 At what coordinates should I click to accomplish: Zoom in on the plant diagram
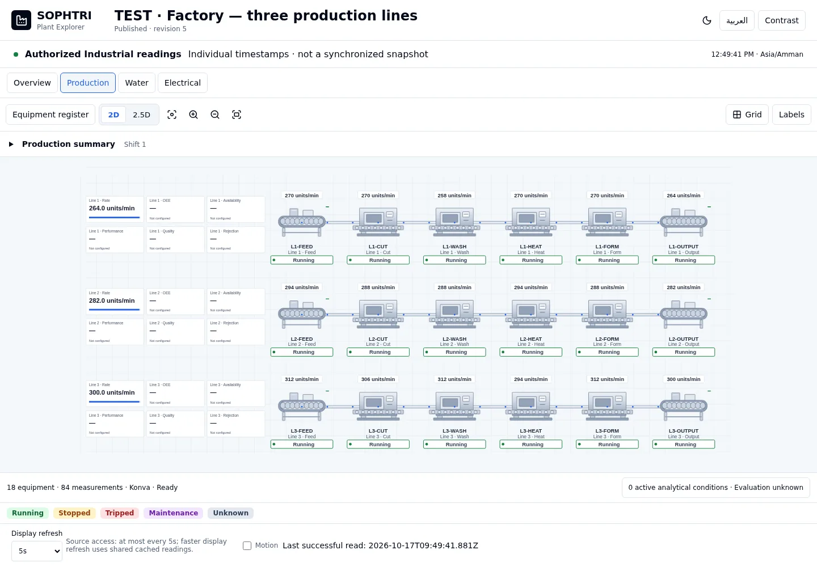point(193,115)
